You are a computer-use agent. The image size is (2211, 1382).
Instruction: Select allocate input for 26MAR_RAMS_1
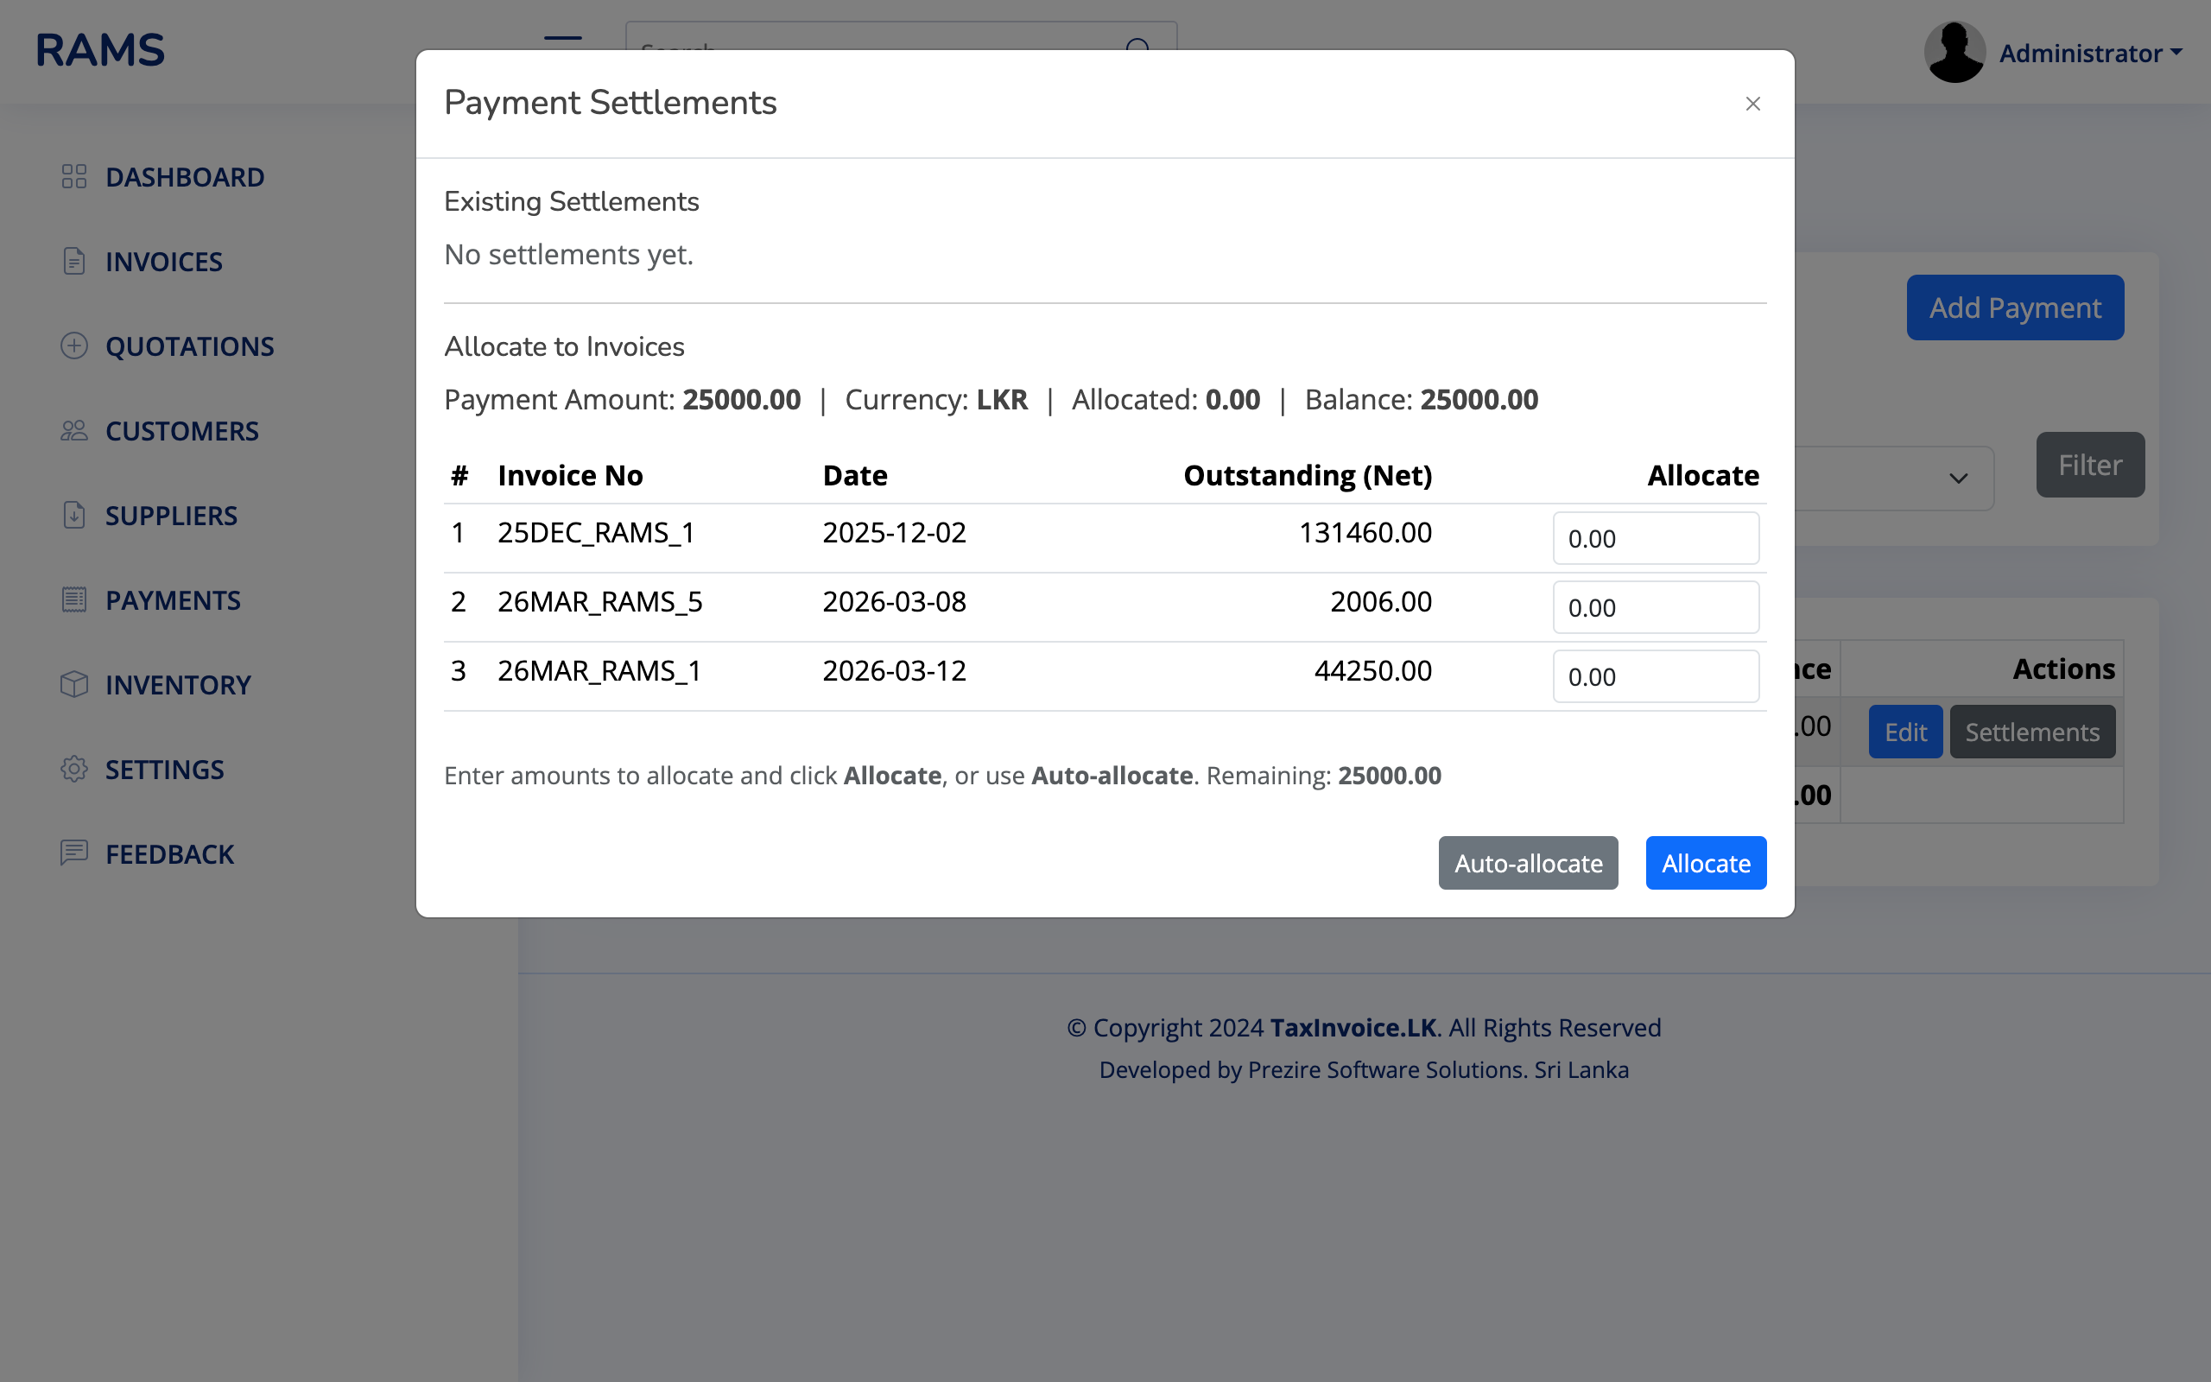(x=1655, y=676)
